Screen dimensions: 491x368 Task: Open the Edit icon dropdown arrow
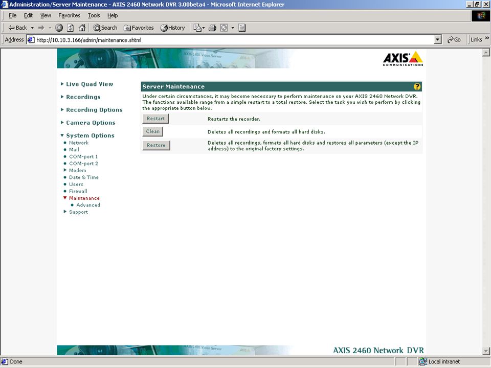point(233,28)
